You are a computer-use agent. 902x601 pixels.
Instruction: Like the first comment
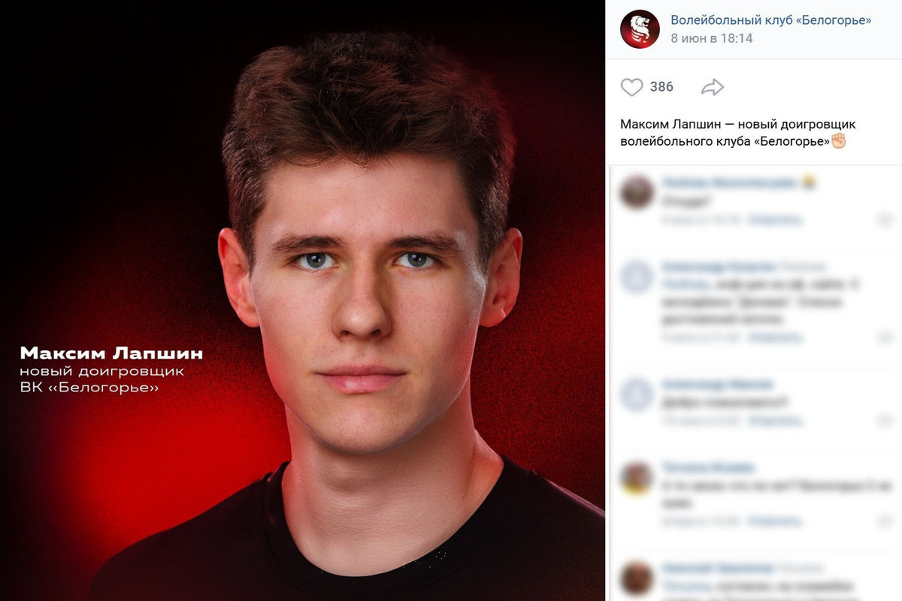885,219
